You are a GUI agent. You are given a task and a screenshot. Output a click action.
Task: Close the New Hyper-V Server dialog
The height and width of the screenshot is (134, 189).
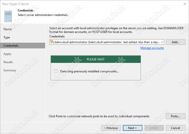click(185, 4)
